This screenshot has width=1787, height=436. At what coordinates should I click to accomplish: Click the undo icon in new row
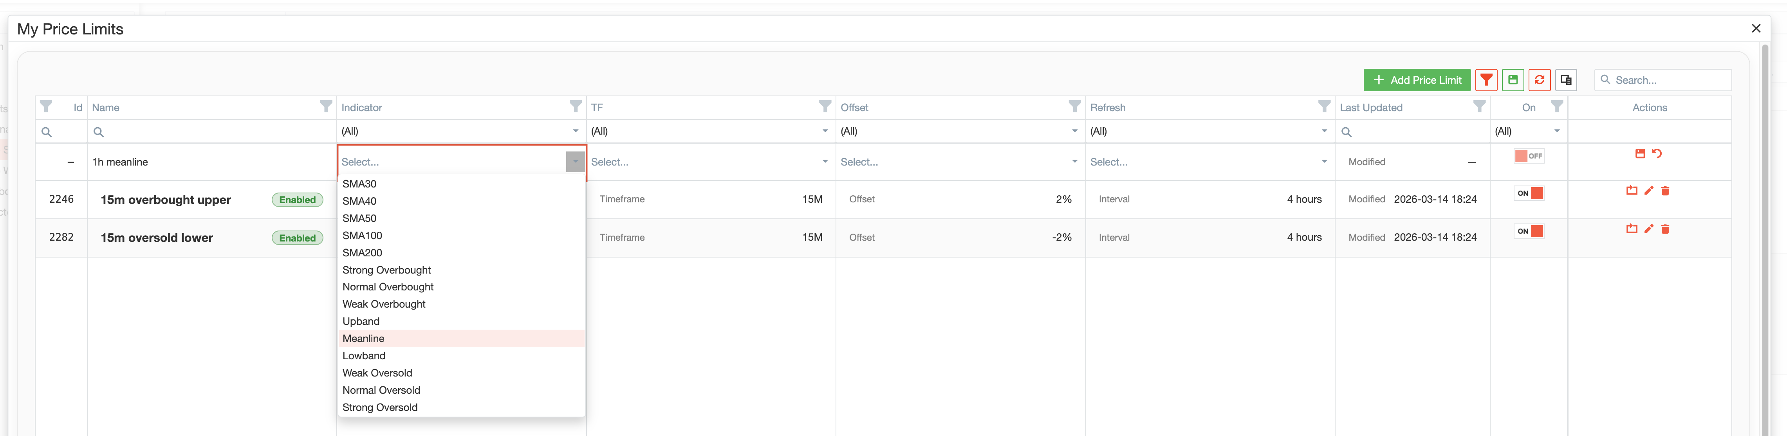1657,154
